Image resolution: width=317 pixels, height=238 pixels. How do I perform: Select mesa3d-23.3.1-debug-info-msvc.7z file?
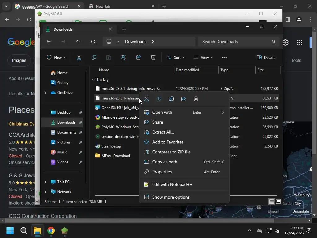(187, 89)
